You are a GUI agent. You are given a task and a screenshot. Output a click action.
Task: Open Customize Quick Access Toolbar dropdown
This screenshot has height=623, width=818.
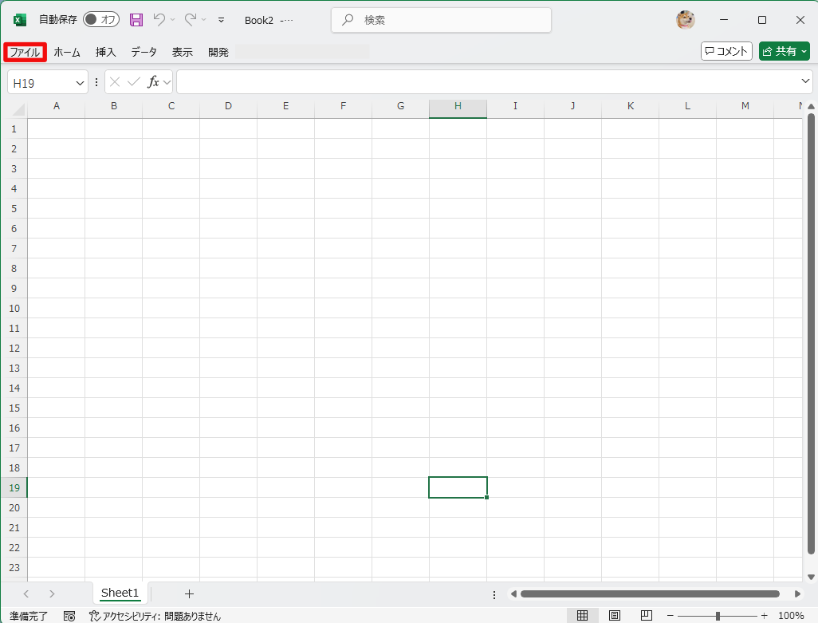(x=221, y=20)
